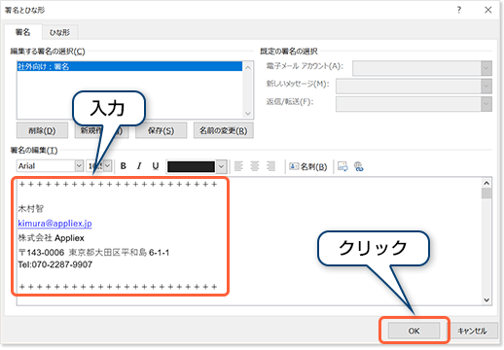Open the Arial font dropdown
This screenshot has width=504, height=350.
click(79, 166)
